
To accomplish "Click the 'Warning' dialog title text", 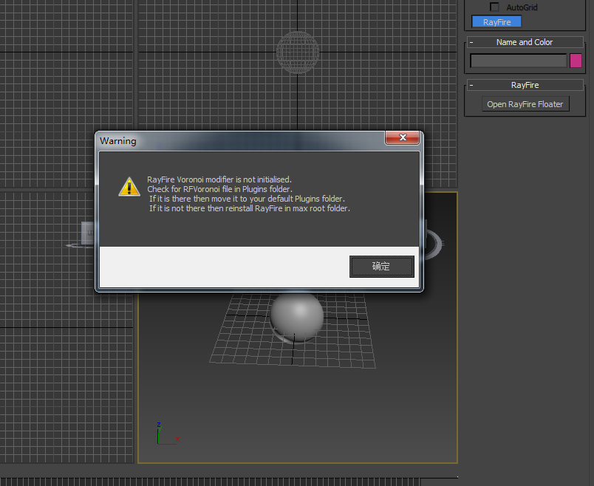I will [117, 141].
